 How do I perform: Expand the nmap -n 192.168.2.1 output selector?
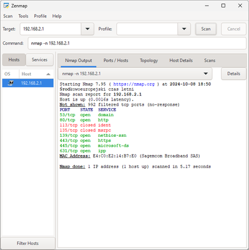[x=135, y=74]
